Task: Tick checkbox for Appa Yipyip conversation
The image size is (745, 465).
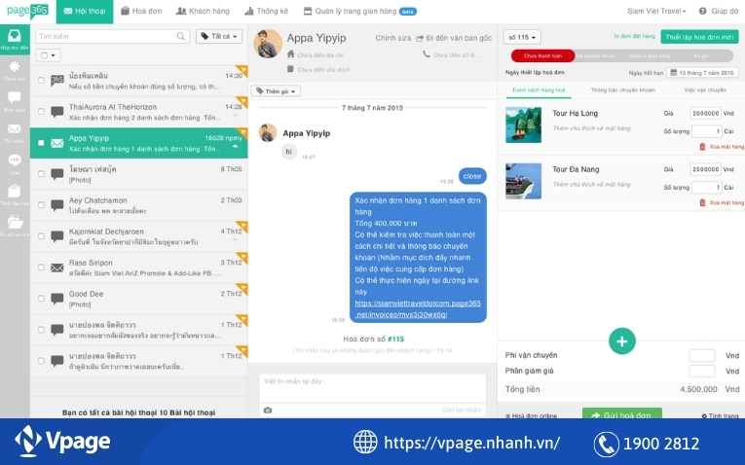Action: 41,143
